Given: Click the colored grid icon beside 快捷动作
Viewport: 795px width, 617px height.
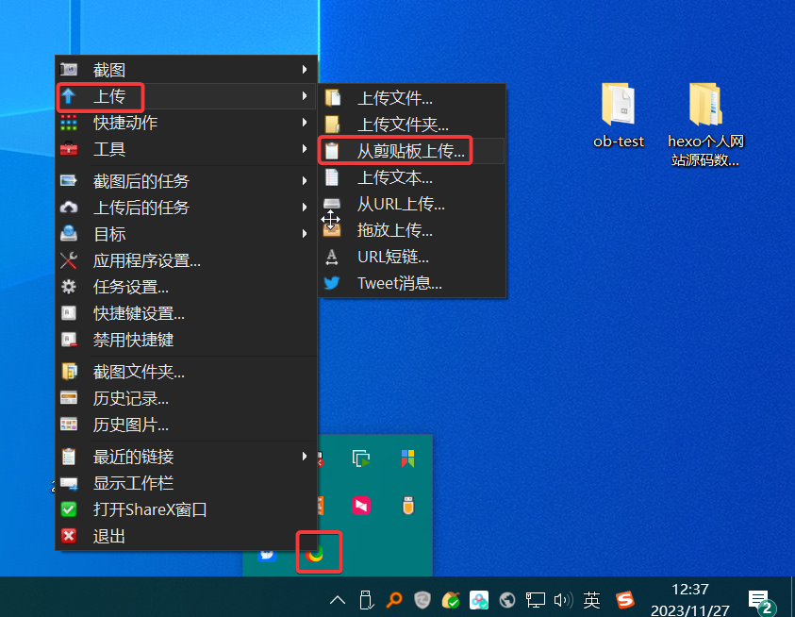Looking at the screenshot, I should tap(69, 123).
